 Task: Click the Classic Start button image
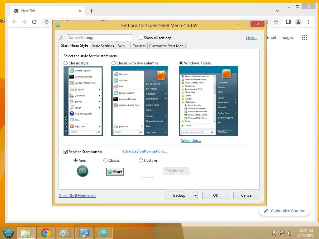tap(115, 172)
